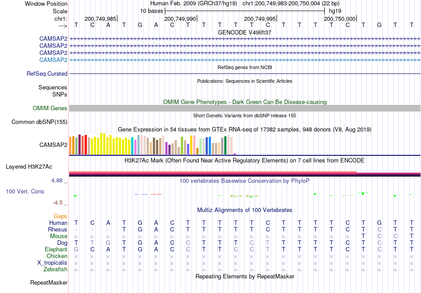The width and height of the screenshot is (421, 293).
Task: Click the first orange GTEx expression bar
Action: point(70,146)
